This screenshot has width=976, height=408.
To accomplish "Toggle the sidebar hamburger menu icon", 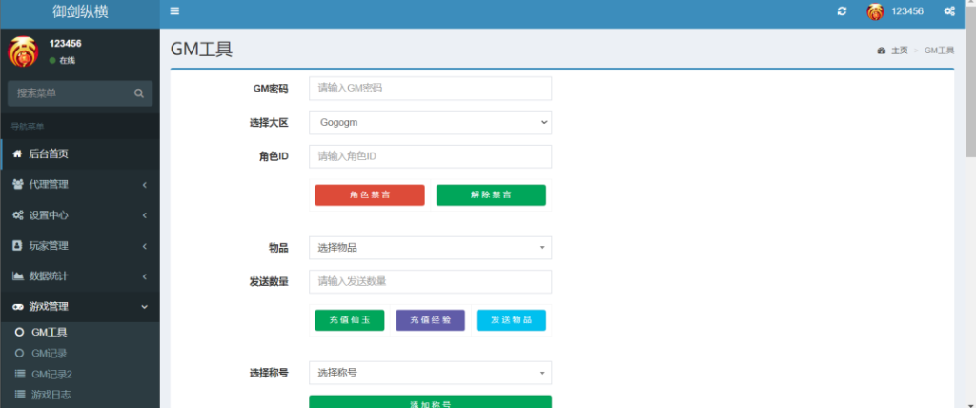I will coord(174,11).
